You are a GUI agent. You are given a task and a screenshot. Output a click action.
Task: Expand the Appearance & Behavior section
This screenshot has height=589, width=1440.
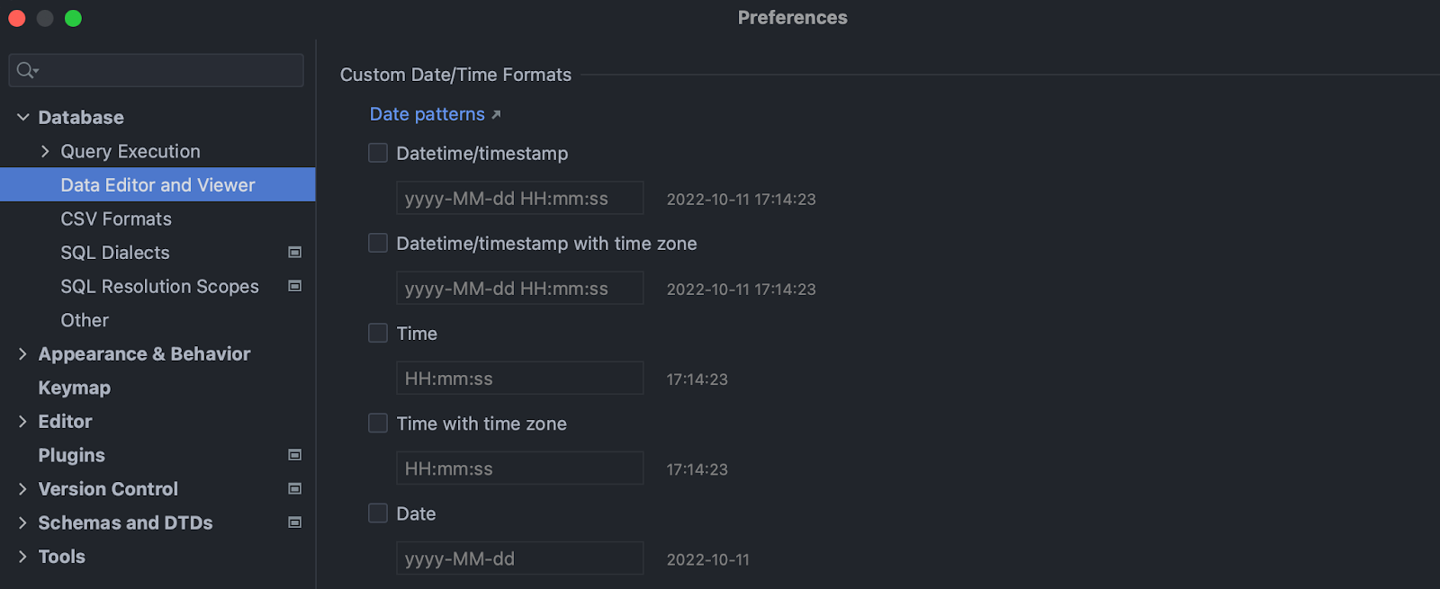point(23,354)
